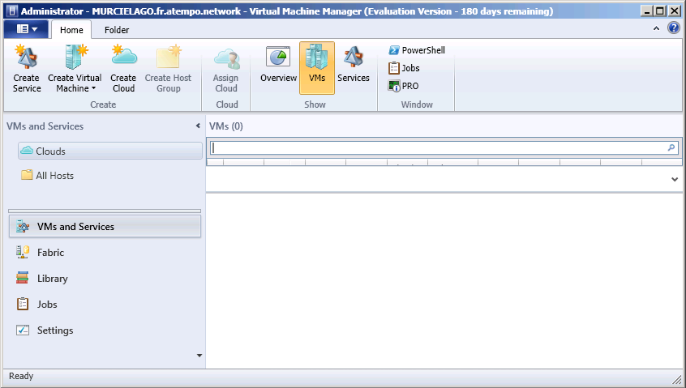Viewport: 686px width, 388px height.
Task: Maximize the Virtual Machine Manager window
Action: 660,11
